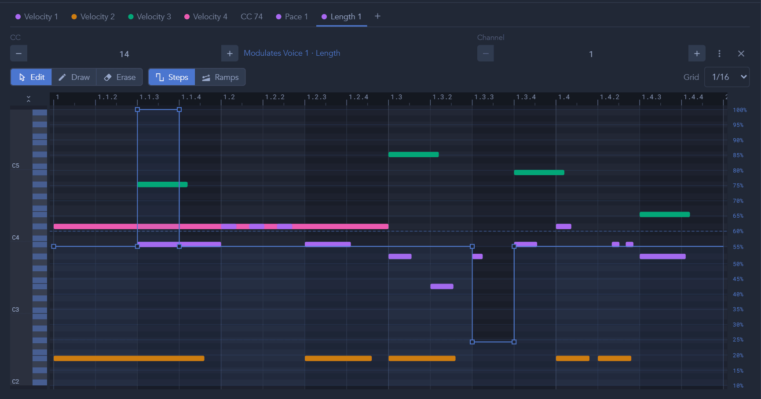
Task: Open the CC 74 tab
Action: tap(252, 17)
